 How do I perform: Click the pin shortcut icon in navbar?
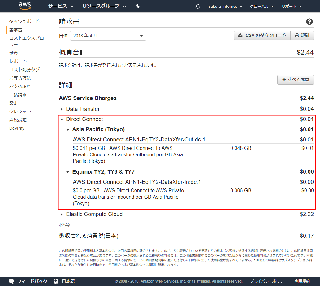138,6
